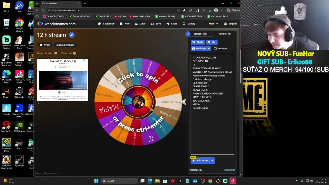Click the wheelofnames.com logo
The width and height of the screenshot is (329, 185).
[x=57, y=24]
